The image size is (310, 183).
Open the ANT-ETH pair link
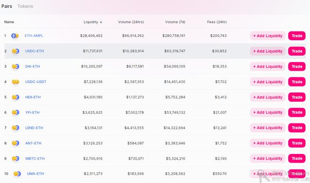pyautogui.click(x=33, y=143)
